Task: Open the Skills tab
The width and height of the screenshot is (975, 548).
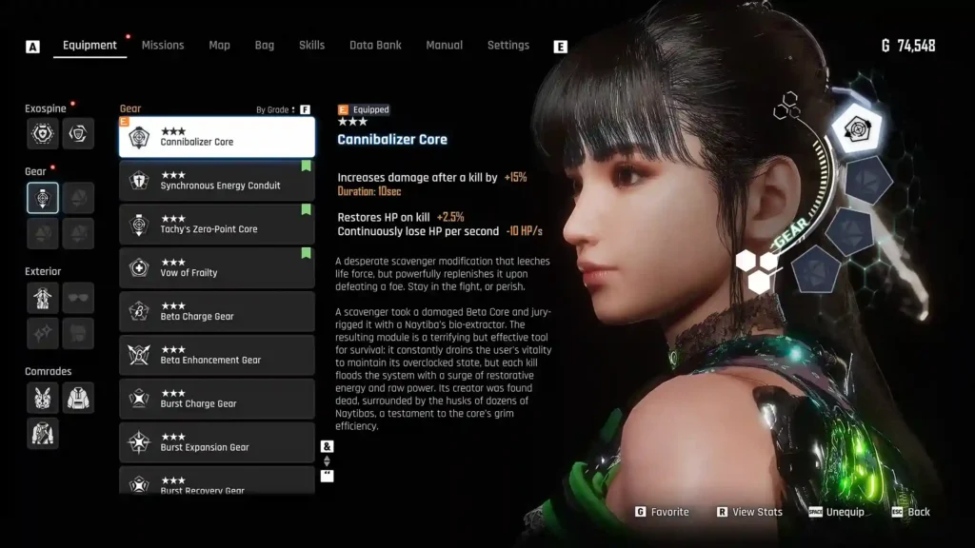Action: pos(311,46)
